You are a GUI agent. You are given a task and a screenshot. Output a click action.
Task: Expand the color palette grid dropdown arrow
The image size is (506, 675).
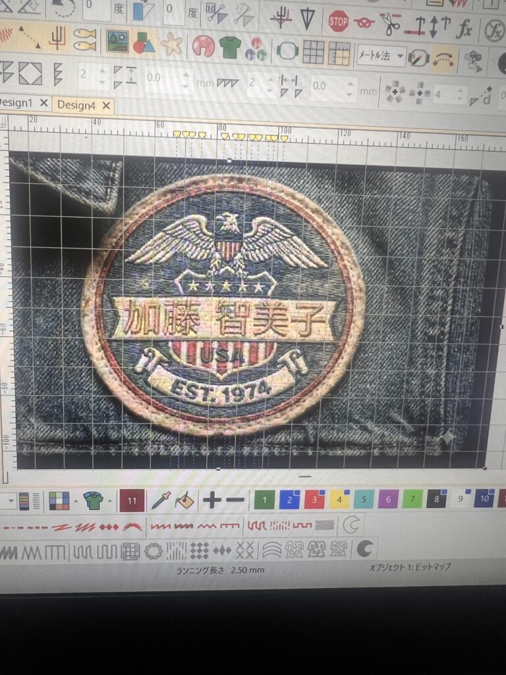[75, 502]
